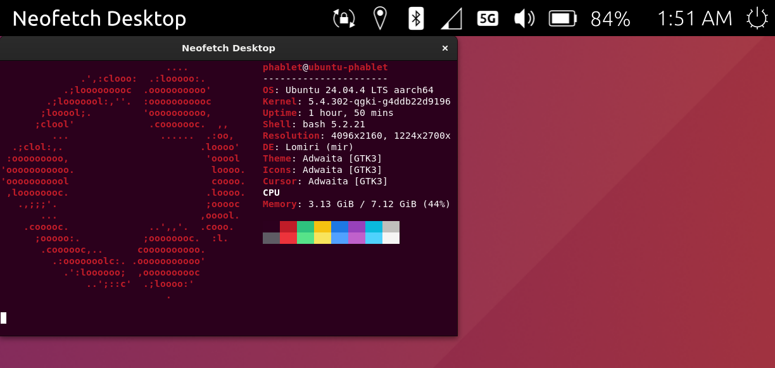Click the white terminal color block
Viewport: 775px width, 368px height.
pyautogui.click(x=391, y=238)
